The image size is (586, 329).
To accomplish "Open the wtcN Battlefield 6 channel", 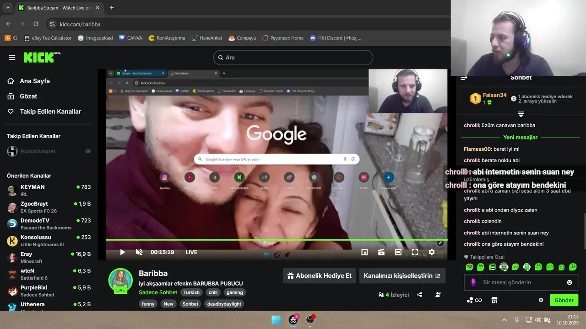I will point(49,274).
